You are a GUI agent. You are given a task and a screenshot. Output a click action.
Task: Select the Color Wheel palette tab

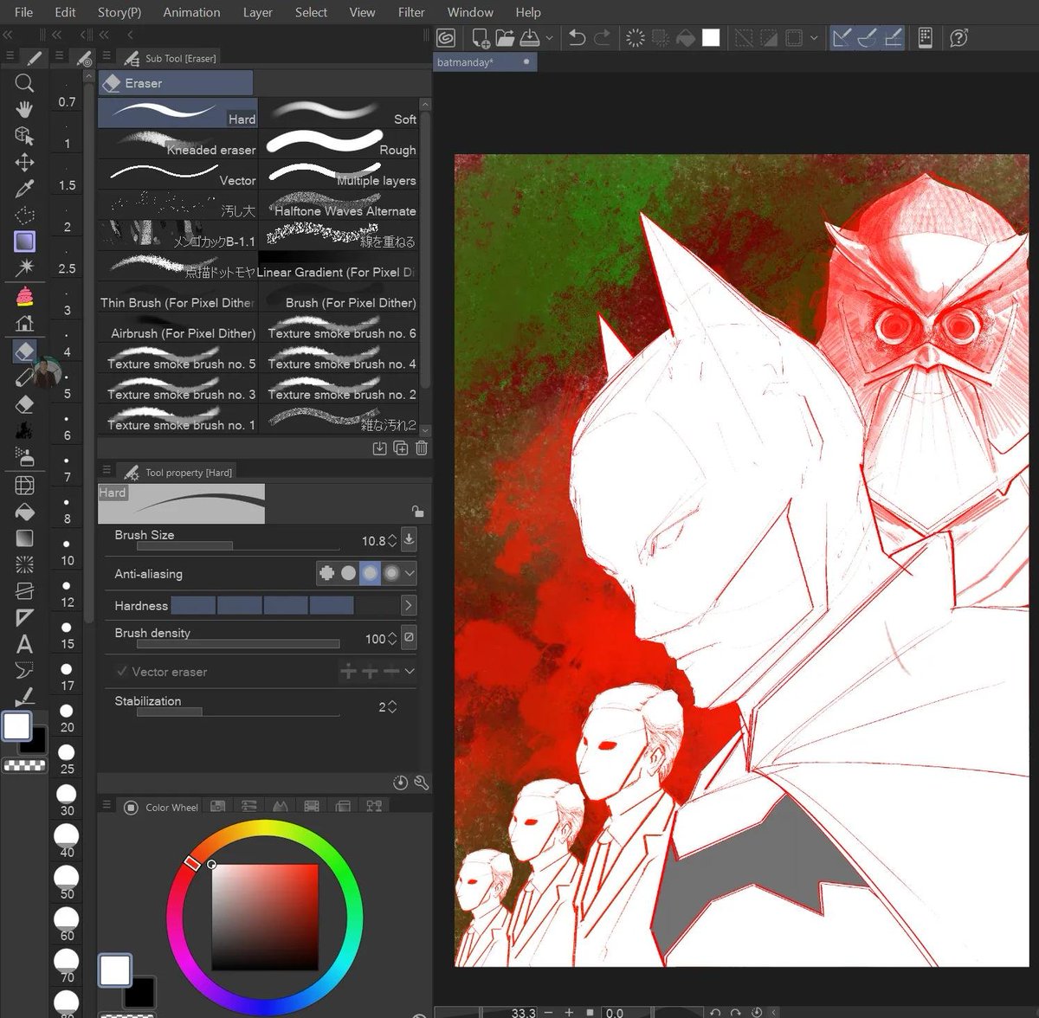163,807
